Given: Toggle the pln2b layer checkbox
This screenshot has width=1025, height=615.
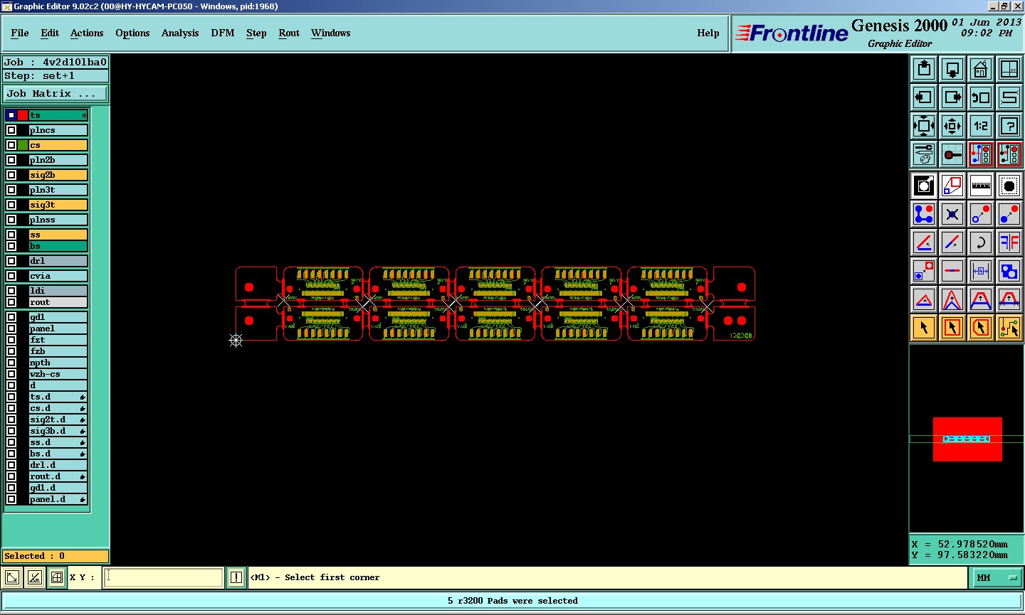Looking at the screenshot, I should pos(11,160).
